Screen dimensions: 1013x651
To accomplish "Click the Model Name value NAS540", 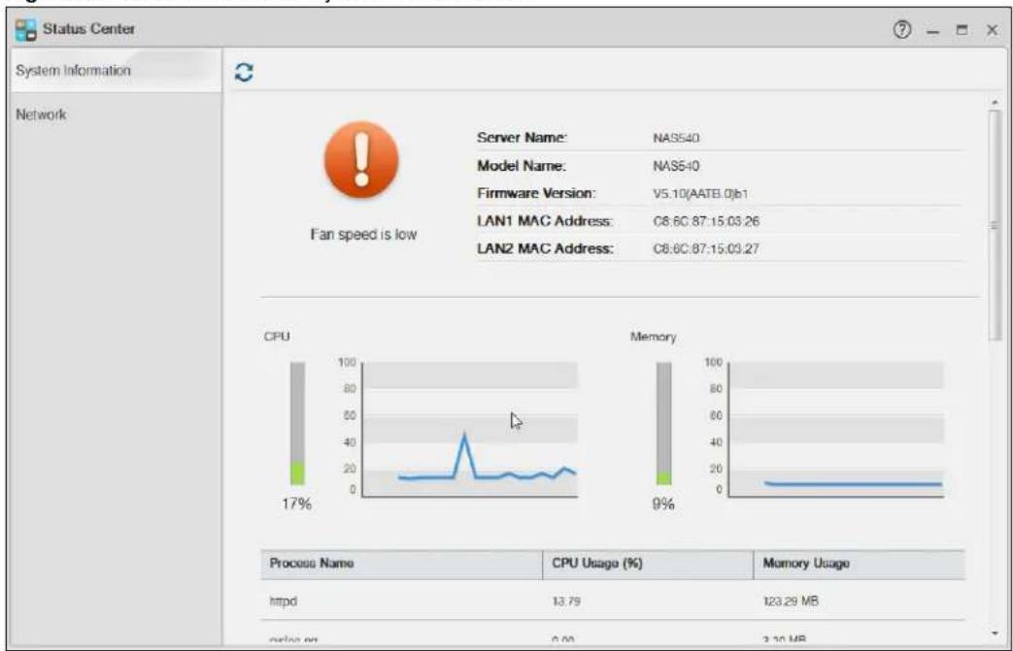I will coord(676,166).
